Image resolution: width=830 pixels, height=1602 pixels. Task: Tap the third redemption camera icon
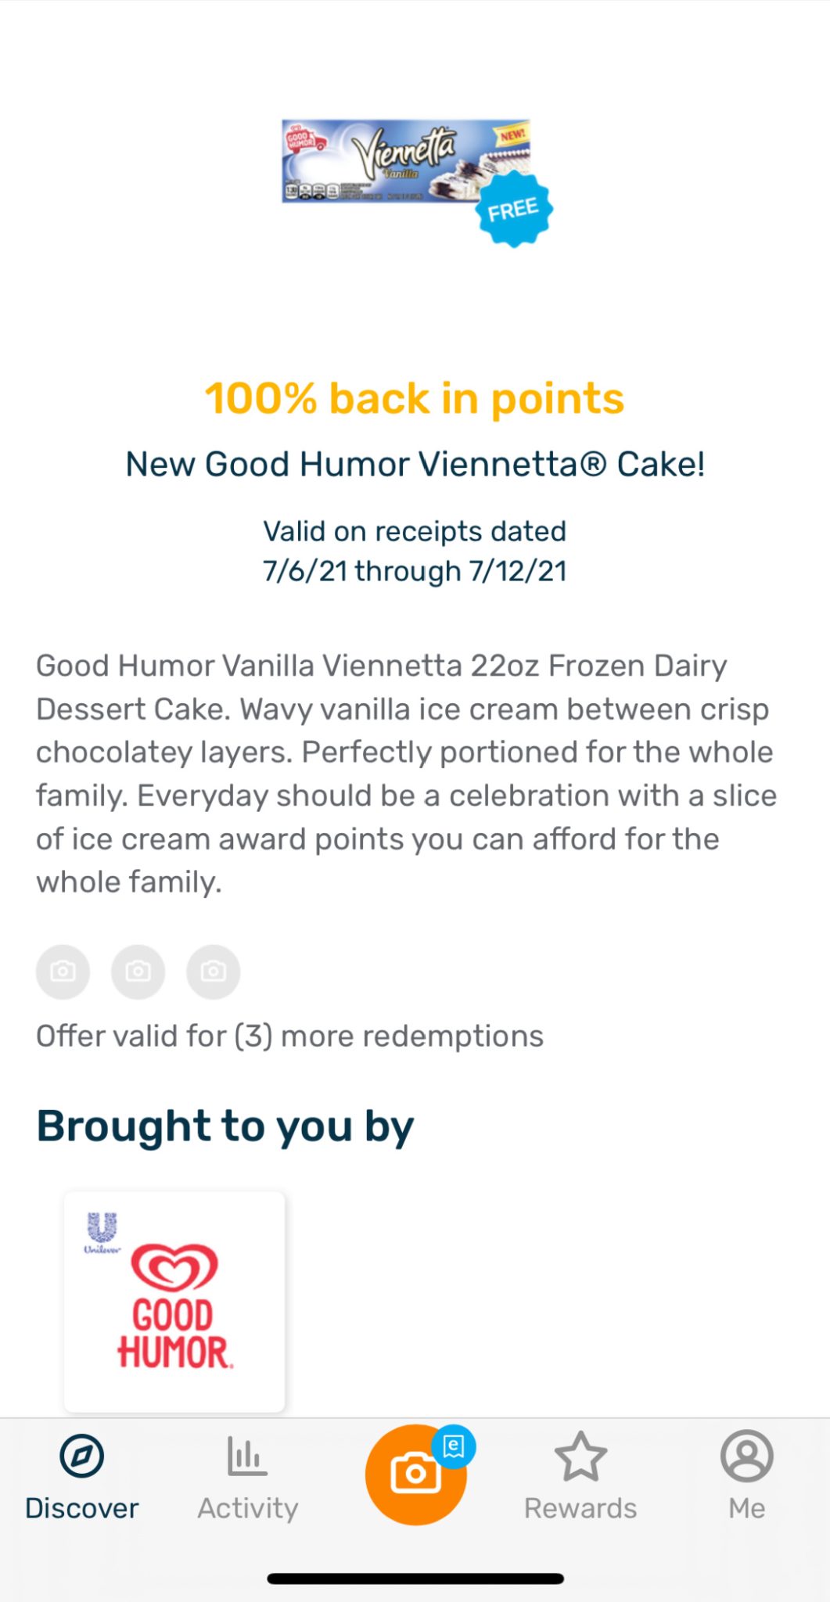[214, 972]
